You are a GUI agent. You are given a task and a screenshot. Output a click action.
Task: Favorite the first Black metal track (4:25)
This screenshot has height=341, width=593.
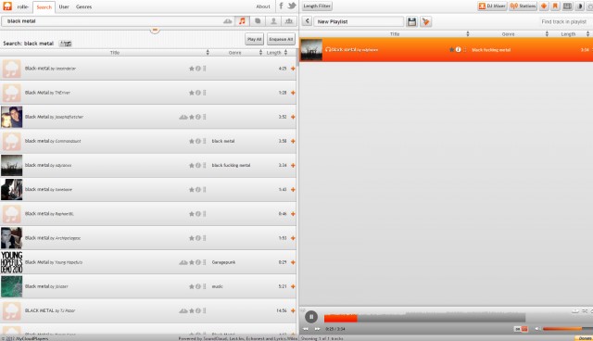click(192, 69)
